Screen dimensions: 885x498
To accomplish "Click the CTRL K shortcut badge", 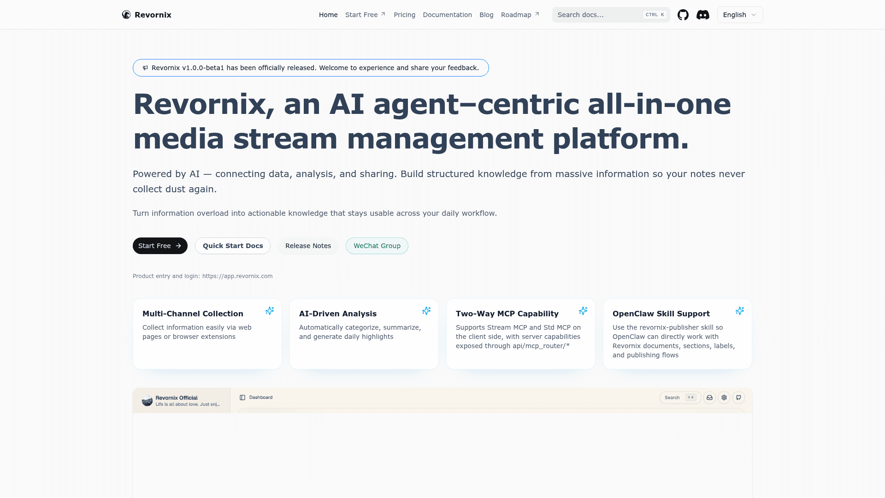I will tap(655, 15).
